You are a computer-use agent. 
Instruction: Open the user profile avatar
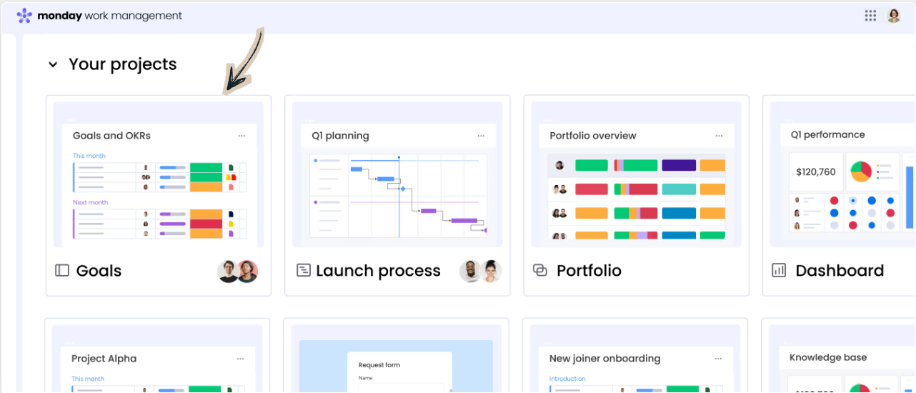(x=894, y=16)
